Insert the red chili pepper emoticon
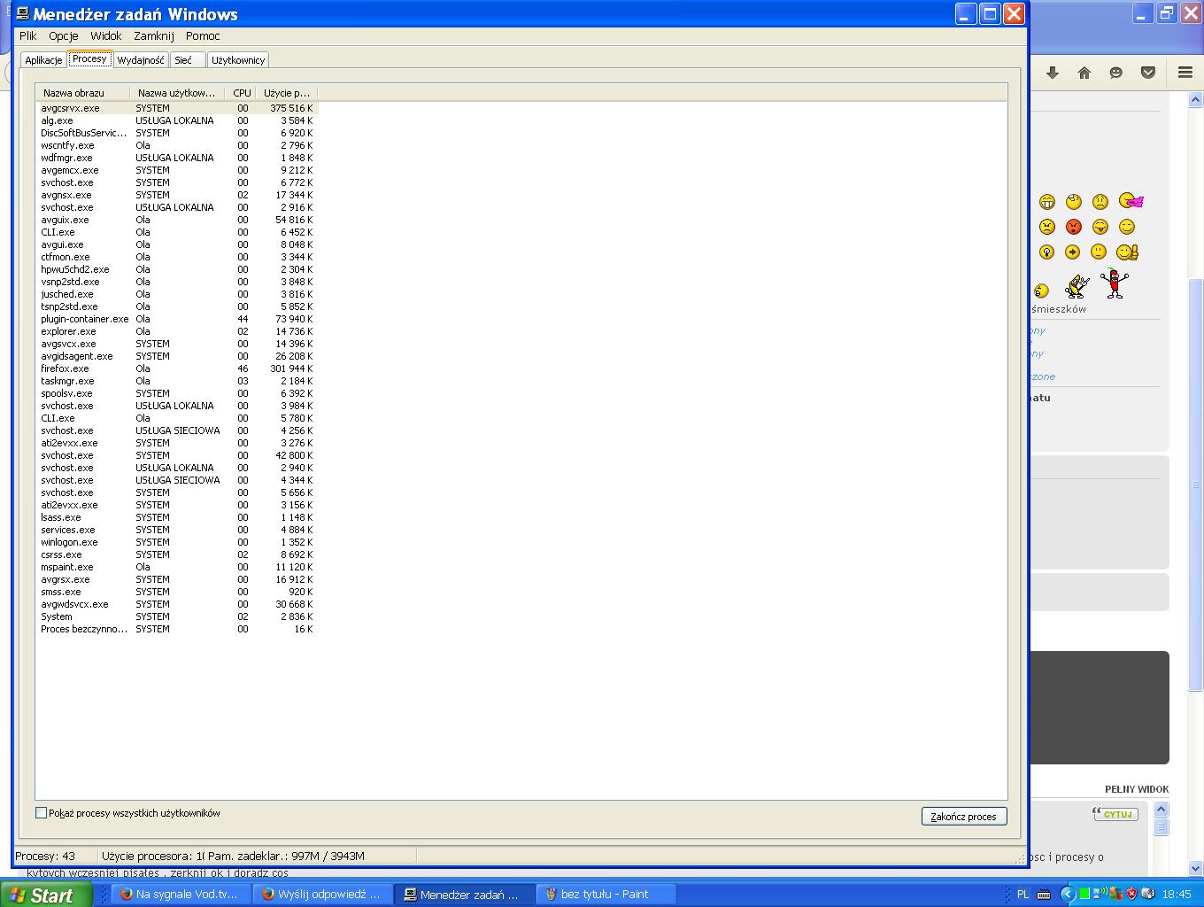 (1115, 283)
